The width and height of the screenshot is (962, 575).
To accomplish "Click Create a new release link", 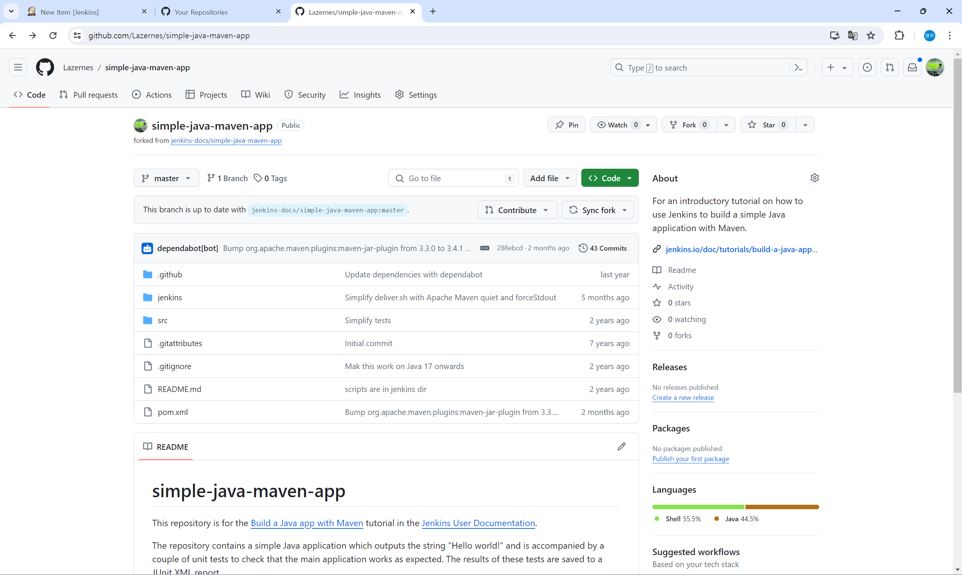I will coord(683,397).
